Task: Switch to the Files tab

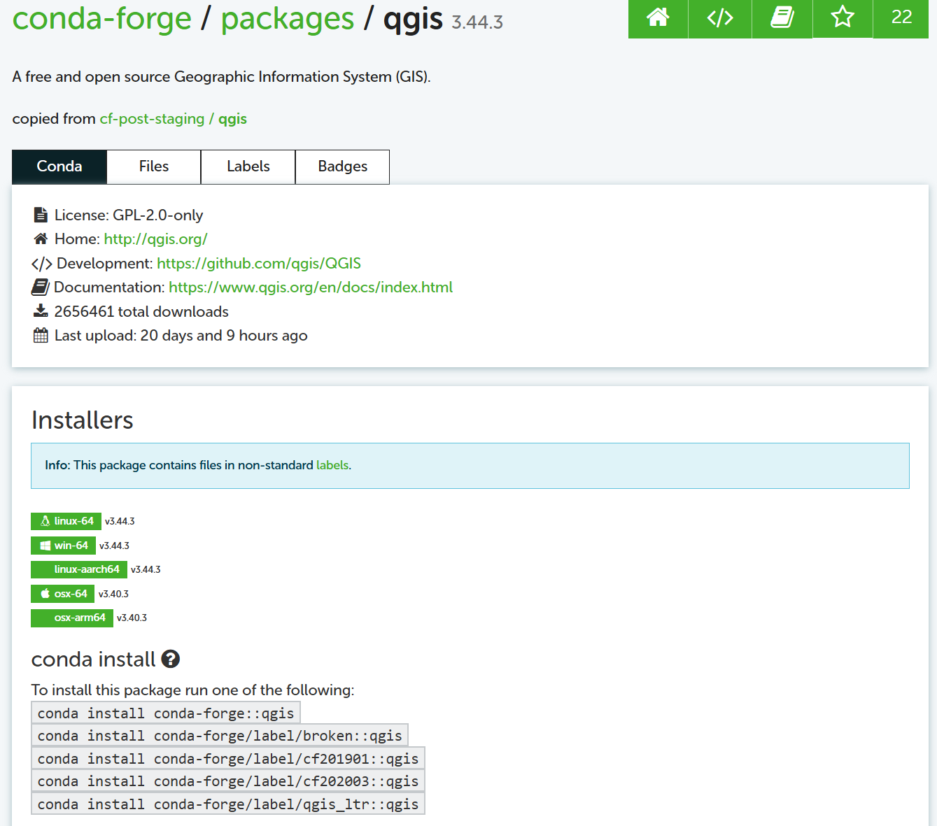Action: click(x=154, y=166)
